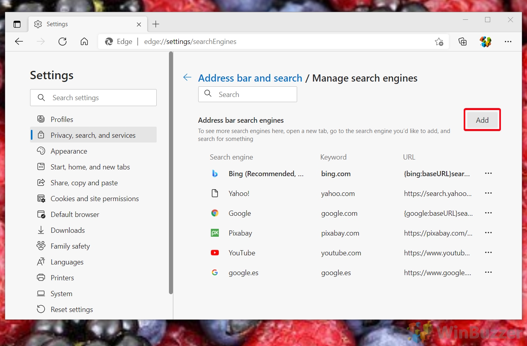The width and height of the screenshot is (527, 346).
Task: Follow the Address bar and search link
Action: click(x=250, y=78)
